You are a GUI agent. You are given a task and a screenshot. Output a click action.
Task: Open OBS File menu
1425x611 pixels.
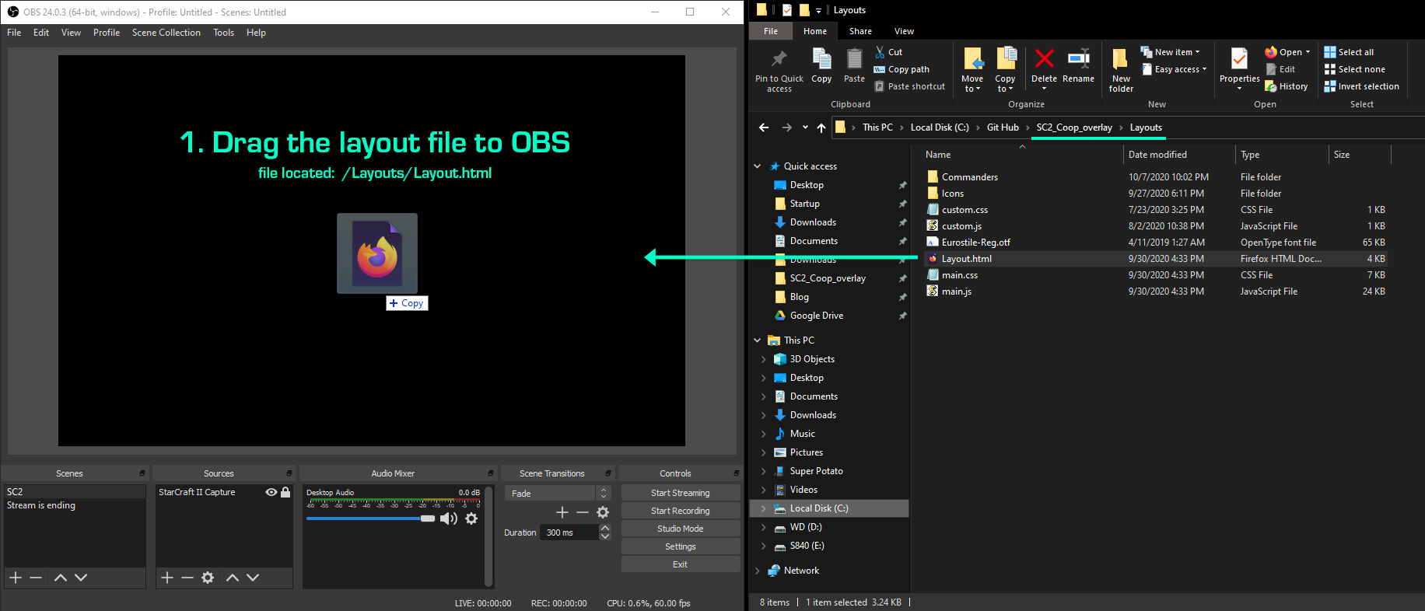tap(14, 33)
